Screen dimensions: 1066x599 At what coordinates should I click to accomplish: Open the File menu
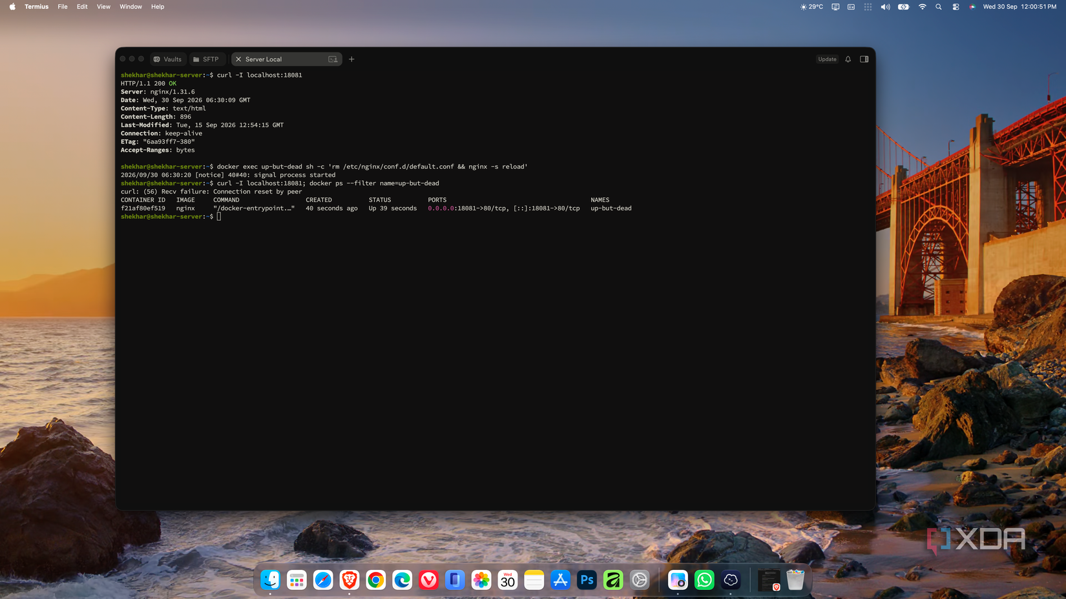pyautogui.click(x=63, y=6)
